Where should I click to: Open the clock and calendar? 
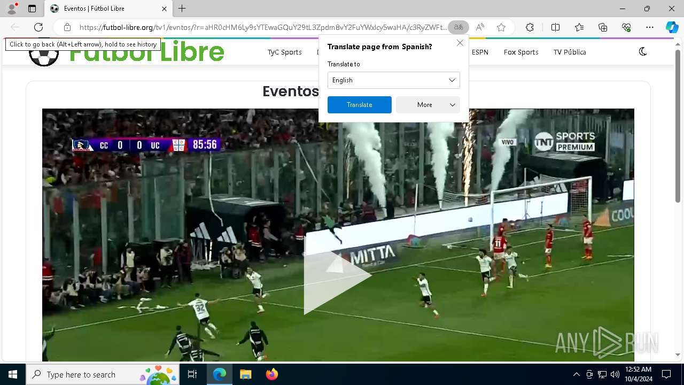tap(638, 374)
